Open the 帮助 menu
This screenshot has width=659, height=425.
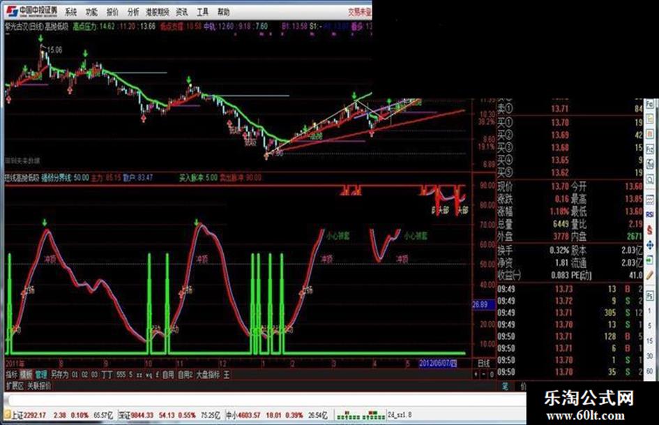[x=224, y=12]
